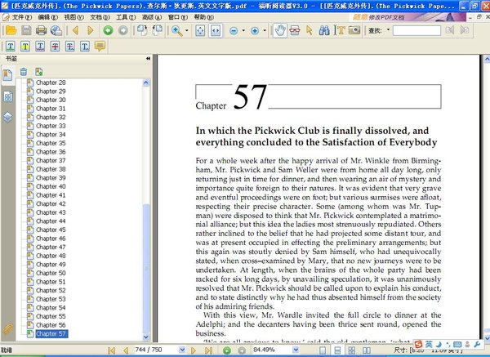Print the document with printer icon

[42, 30]
